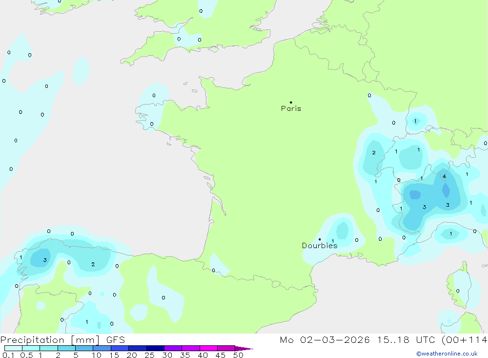488x358 pixels.
Task: Pick the lightest cyan 0.1–0.5 legend swatch
Action: tap(13, 348)
